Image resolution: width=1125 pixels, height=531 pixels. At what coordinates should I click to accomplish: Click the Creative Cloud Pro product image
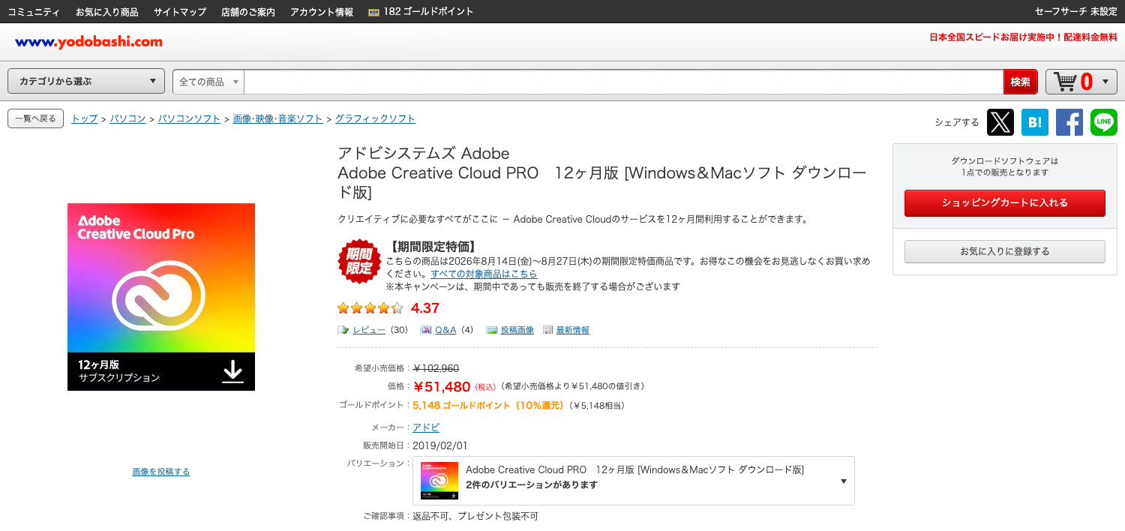click(x=161, y=297)
